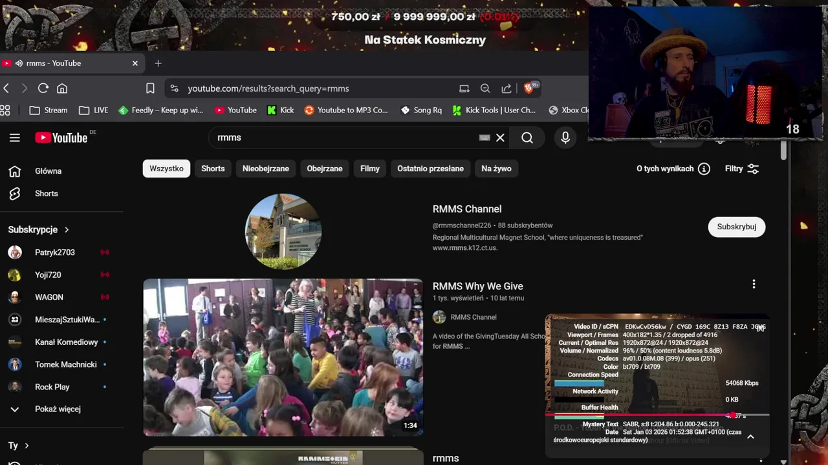Subscribe to RMMS Channel via Subskrybuj
This screenshot has width=828, height=465.
pyautogui.click(x=737, y=227)
